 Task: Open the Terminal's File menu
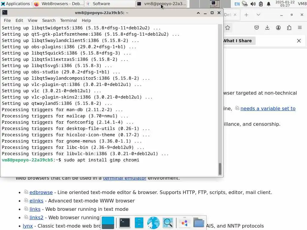point(7,20)
